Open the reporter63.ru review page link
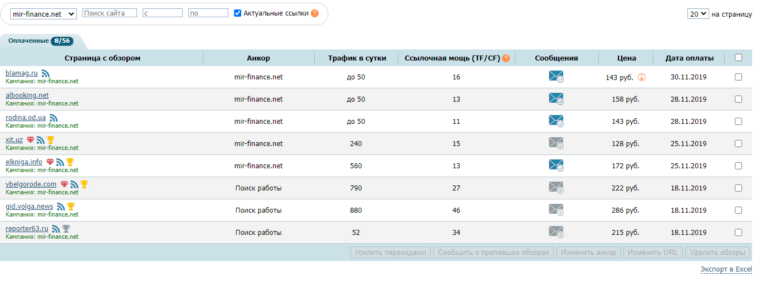 tap(27, 228)
